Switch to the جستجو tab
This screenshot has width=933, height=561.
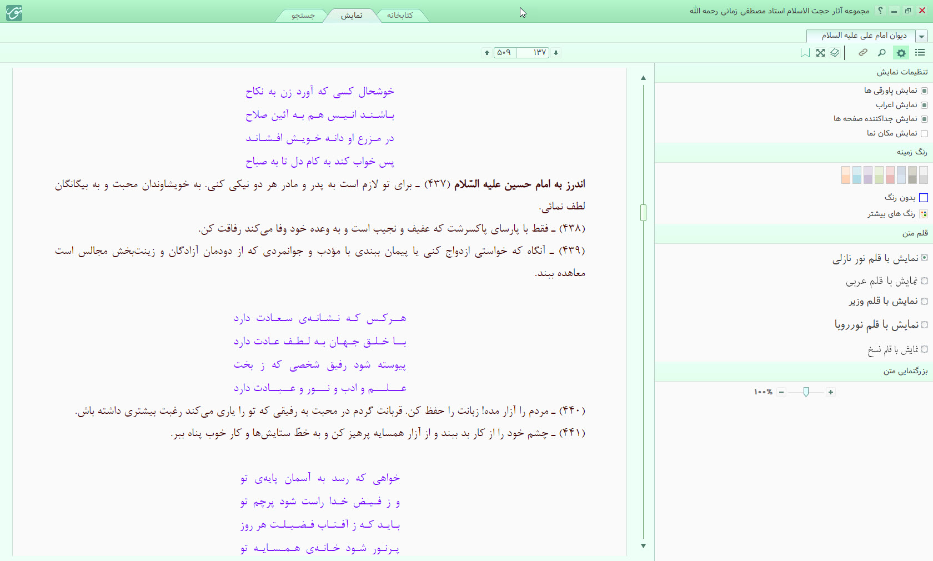click(x=303, y=16)
